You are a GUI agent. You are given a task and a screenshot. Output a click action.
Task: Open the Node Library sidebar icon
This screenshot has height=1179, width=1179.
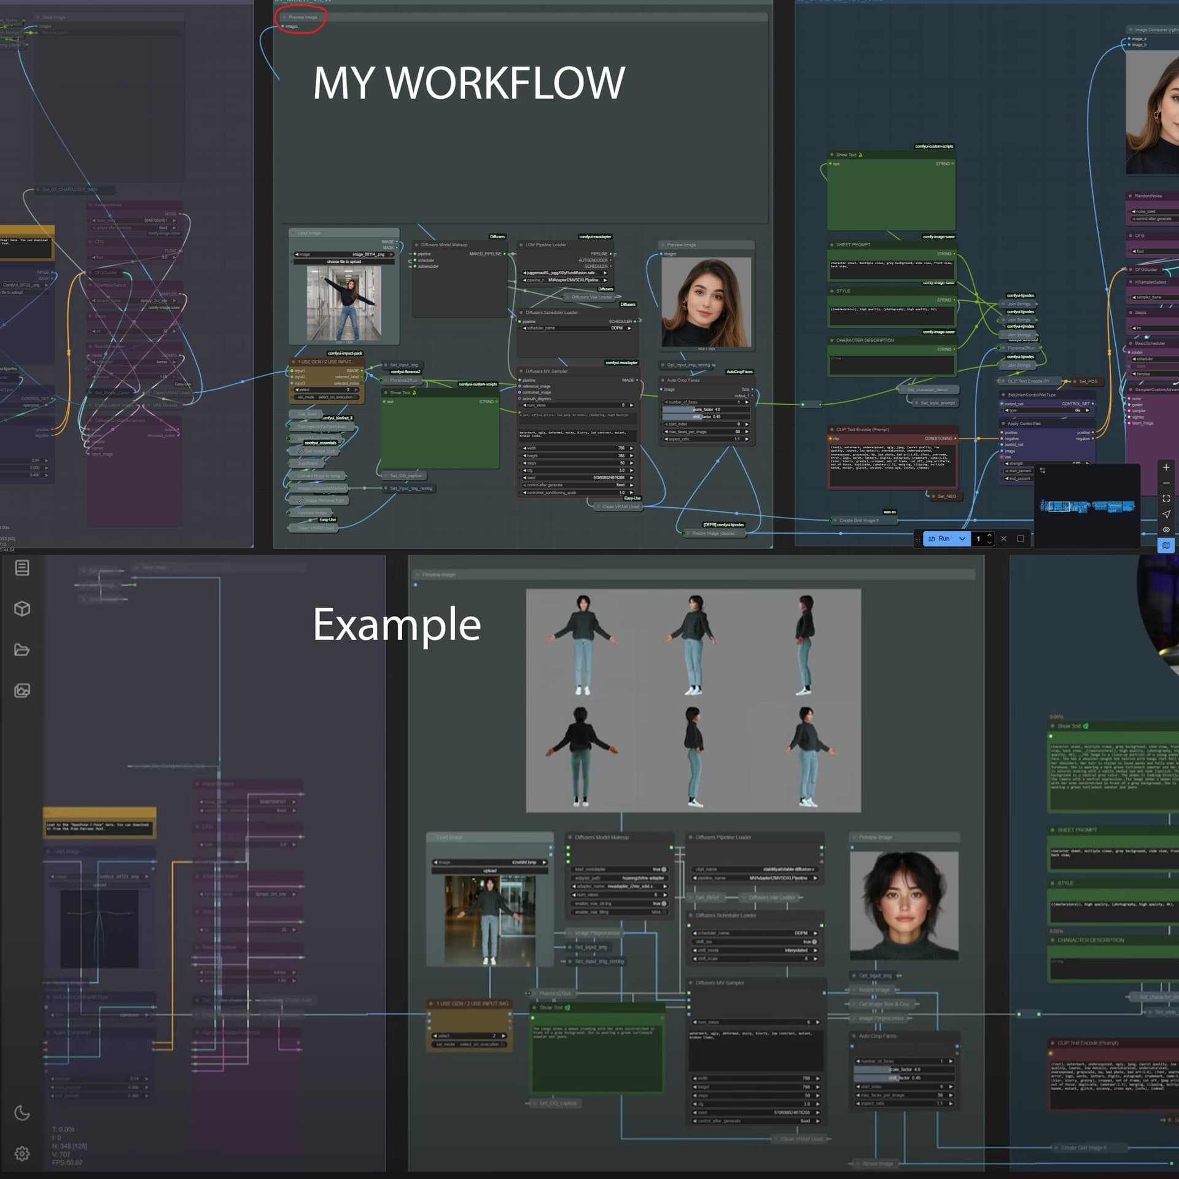click(x=22, y=568)
